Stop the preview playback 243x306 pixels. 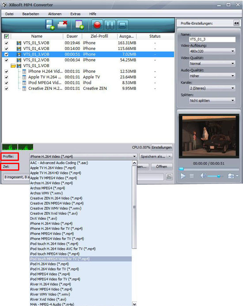[x=192, y=176]
